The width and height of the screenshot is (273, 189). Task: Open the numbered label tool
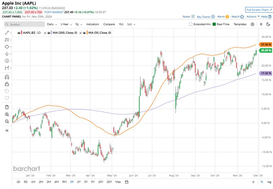coord(7,61)
